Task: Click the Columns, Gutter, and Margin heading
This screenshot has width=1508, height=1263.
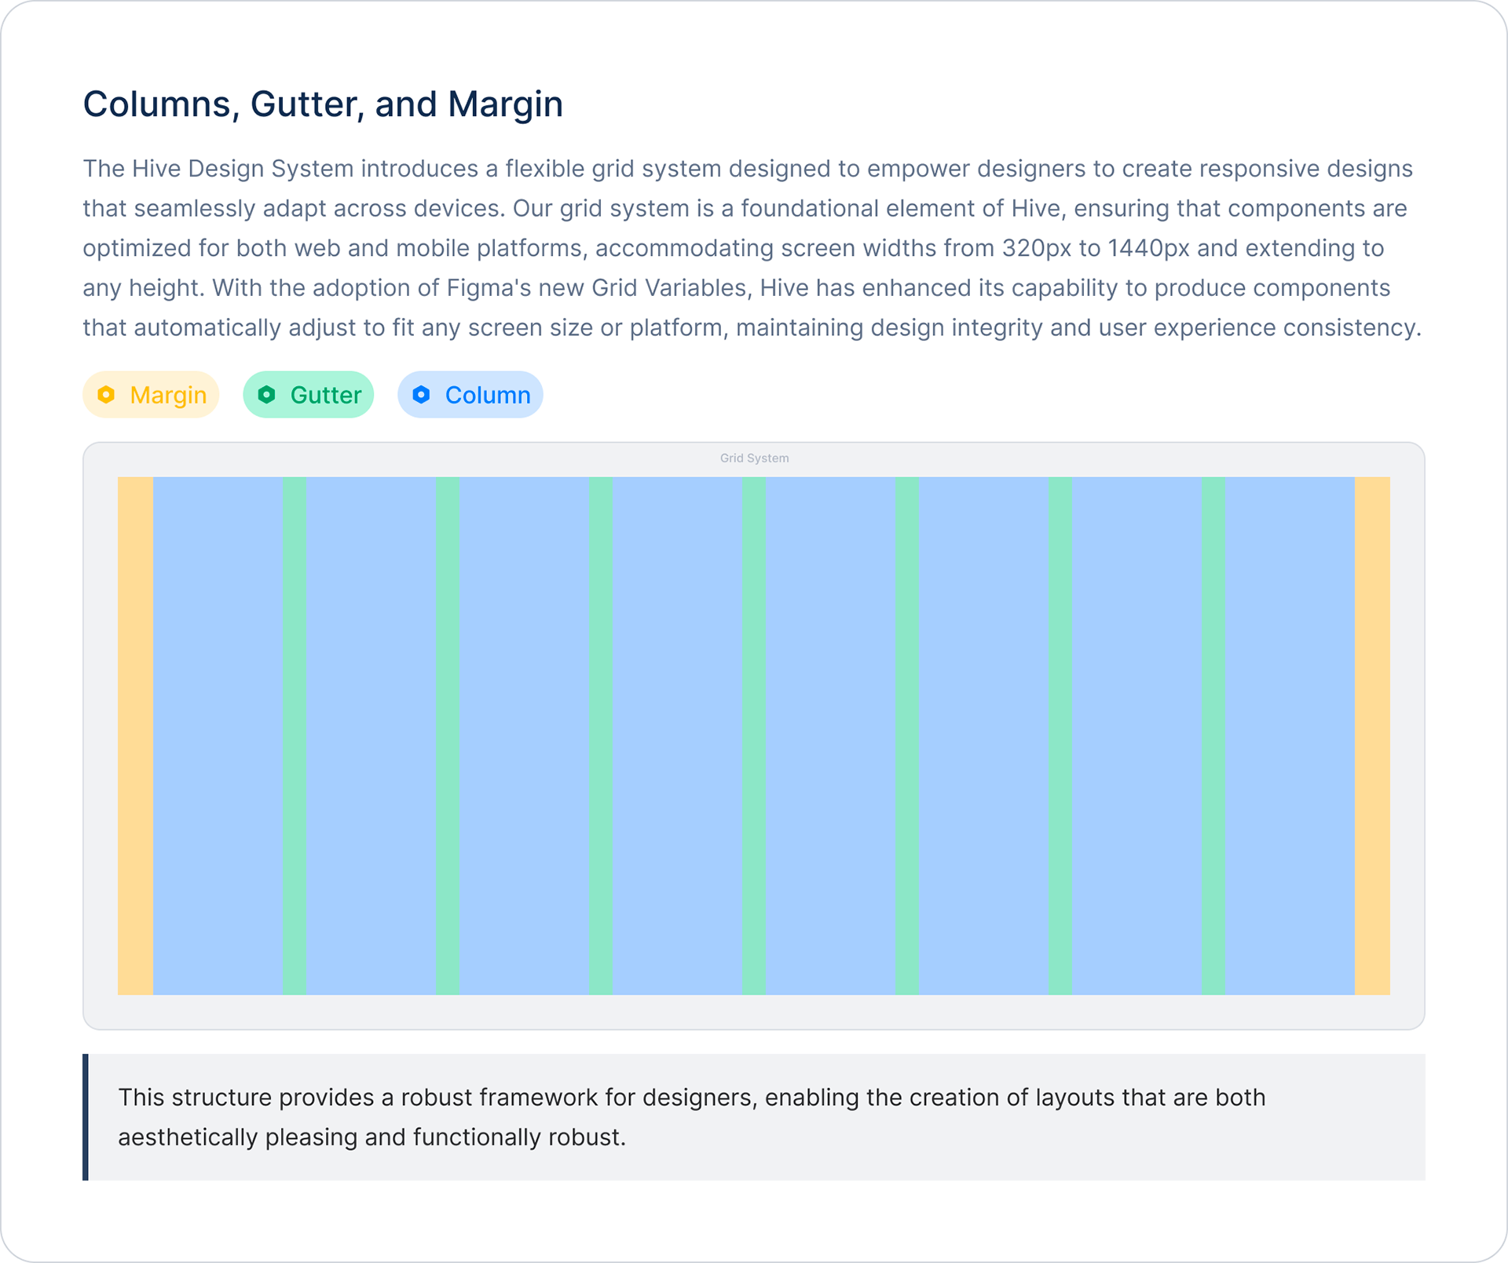Action: click(x=323, y=104)
